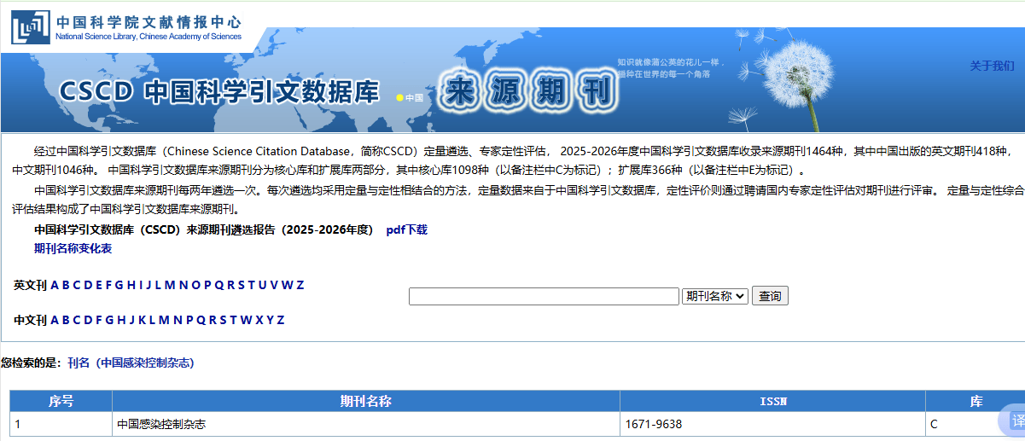Click the translate floating icon at right edge

pos(1016,421)
